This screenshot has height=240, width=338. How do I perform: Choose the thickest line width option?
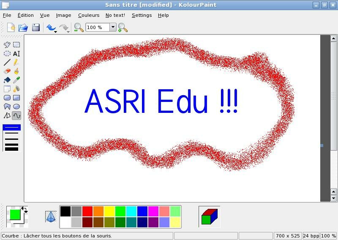tap(12, 149)
